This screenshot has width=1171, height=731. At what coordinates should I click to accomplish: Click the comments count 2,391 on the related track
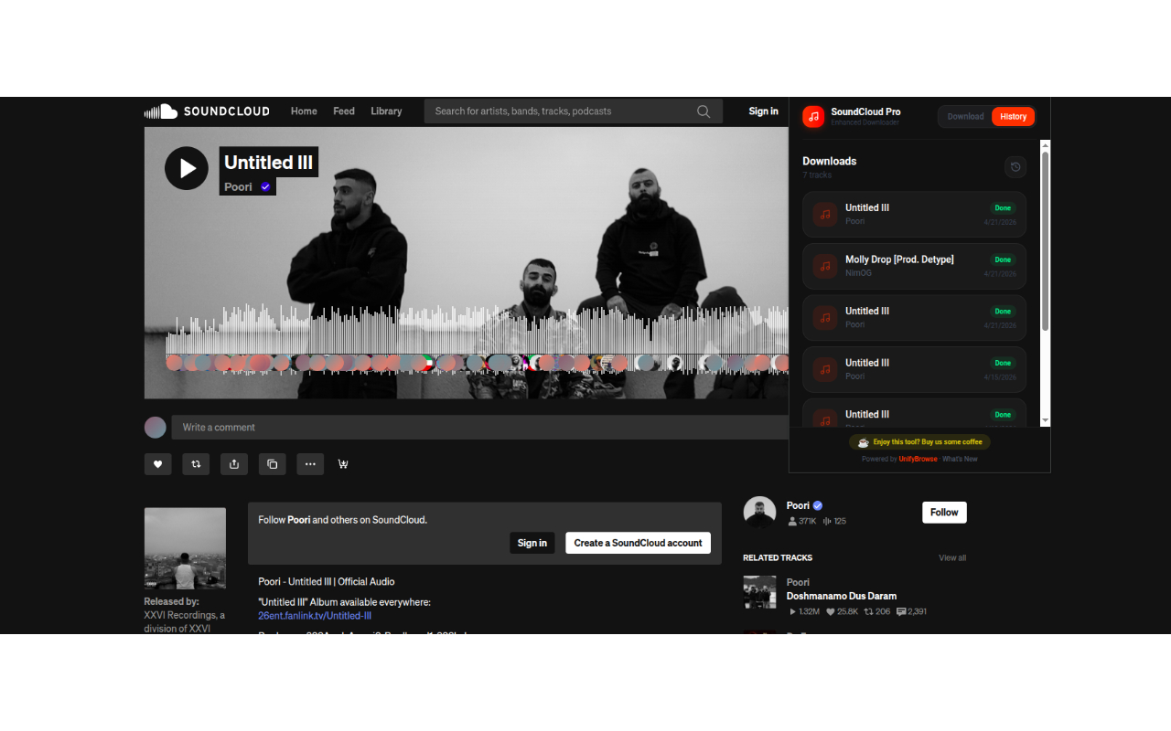point(911,611)
